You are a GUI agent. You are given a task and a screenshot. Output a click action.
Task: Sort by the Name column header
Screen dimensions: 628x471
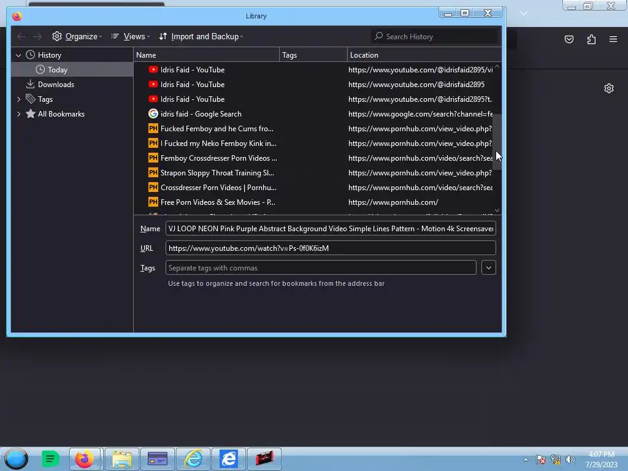tap(206, 55)
